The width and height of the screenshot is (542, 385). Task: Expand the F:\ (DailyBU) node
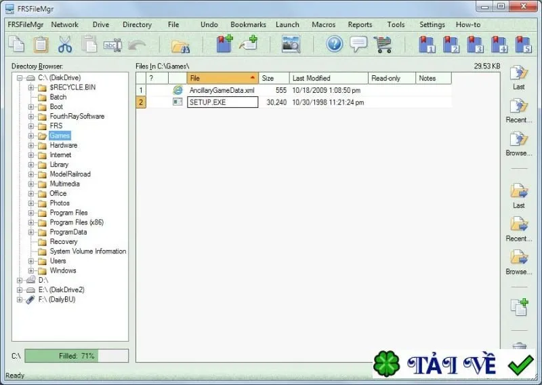pos(20,300)
